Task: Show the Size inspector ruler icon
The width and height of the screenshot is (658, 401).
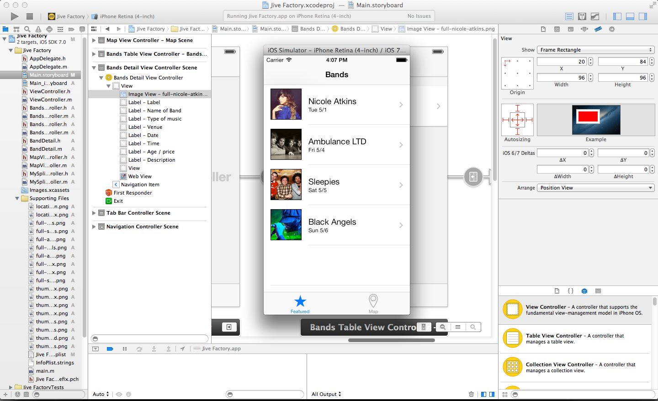Action: click(598, 29)
